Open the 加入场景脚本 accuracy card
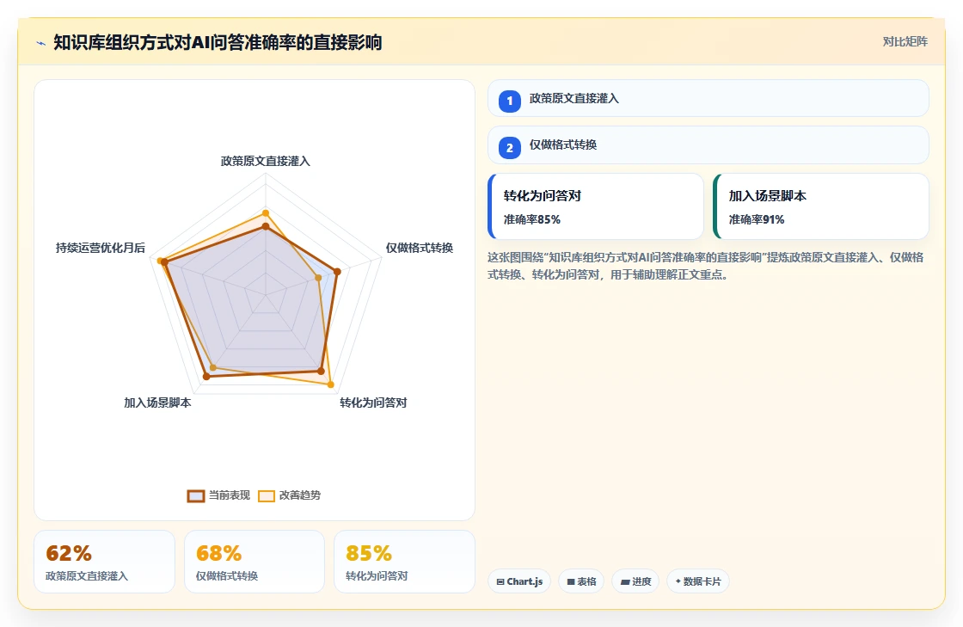 821,206
